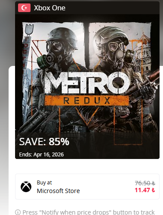Click the "Notify when price drops" hint text
Viewport: 163px width, 215px height.
pos(89,212)
